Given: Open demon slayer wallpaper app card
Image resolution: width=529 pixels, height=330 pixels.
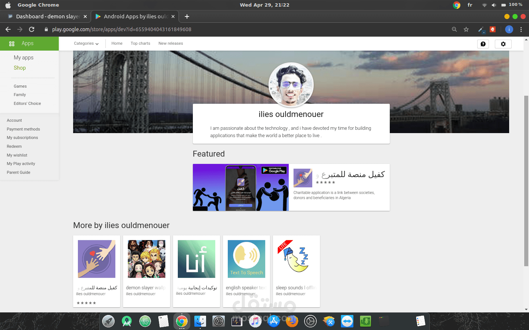Looking at the screenshot, I should pos(147,271).
